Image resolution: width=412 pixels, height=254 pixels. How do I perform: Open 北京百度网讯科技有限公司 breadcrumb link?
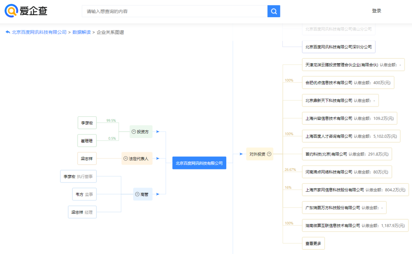point(39,32)
